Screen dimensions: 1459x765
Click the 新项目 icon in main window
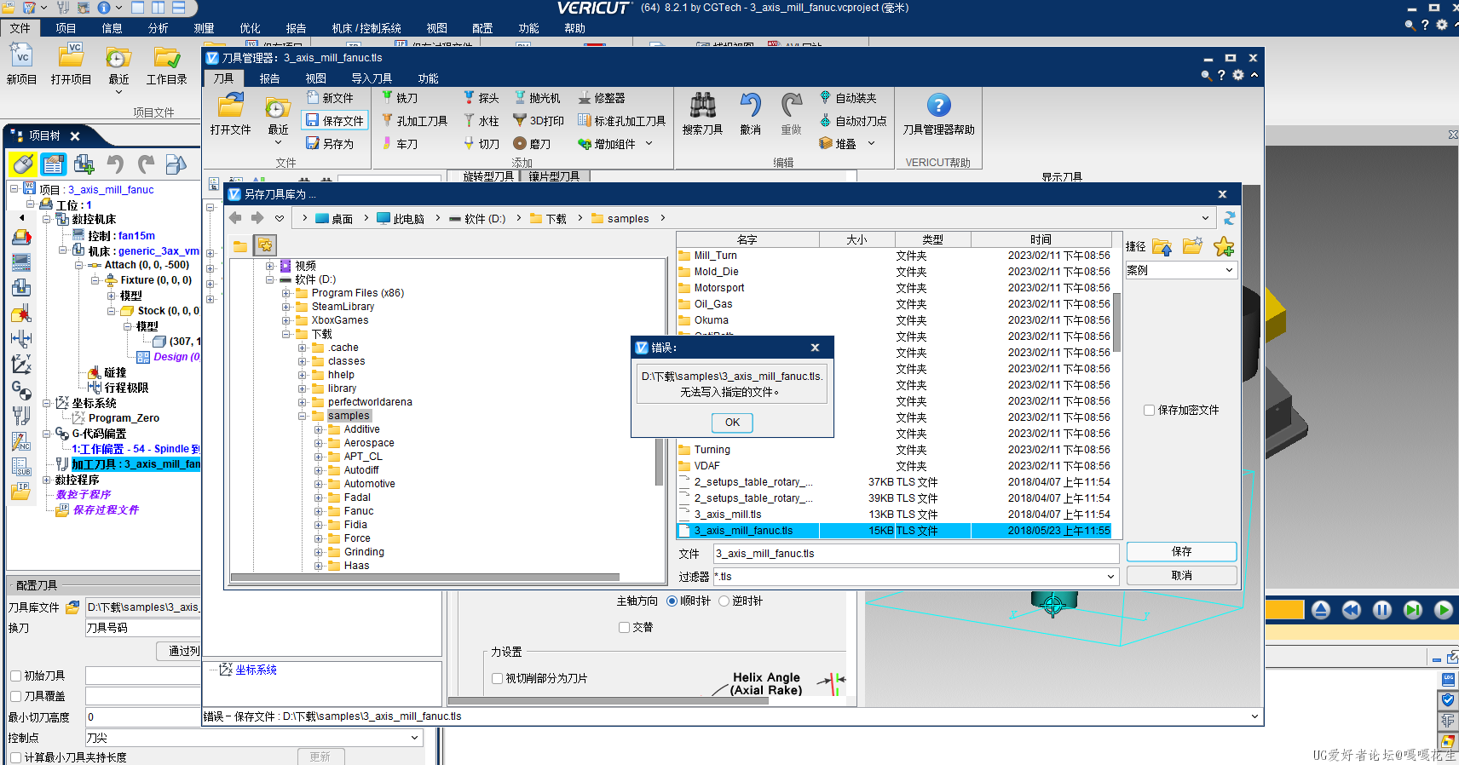click(21, 56)
